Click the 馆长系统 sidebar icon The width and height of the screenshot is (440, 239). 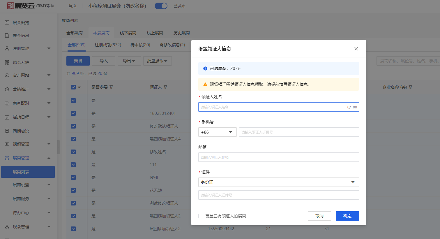pos(7,62)
